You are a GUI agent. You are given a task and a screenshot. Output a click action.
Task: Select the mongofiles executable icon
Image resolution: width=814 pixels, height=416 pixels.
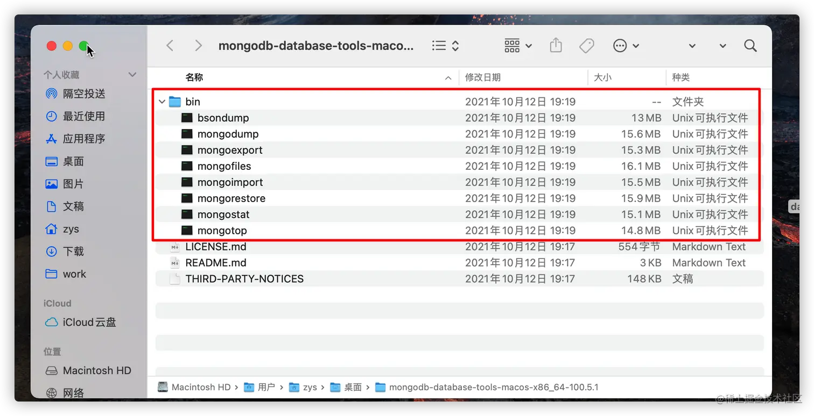(187, 166)
